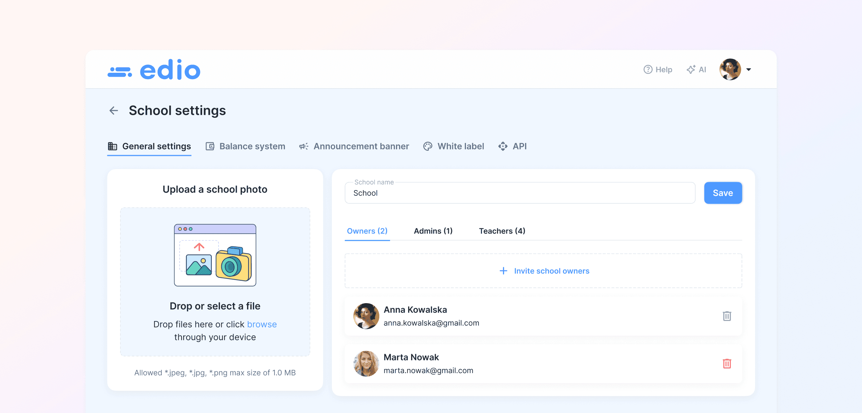This screenshot has height=413, width=862.
Task: Click the Announcement banner megaphone icon
Action: click(303, 146)
